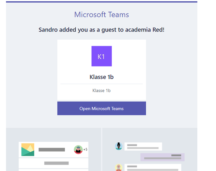Click the landscape picture icon

(28, 150)
